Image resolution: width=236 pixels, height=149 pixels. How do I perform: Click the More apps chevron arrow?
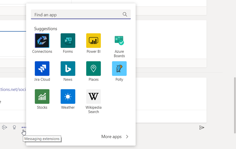coord(127,137)
